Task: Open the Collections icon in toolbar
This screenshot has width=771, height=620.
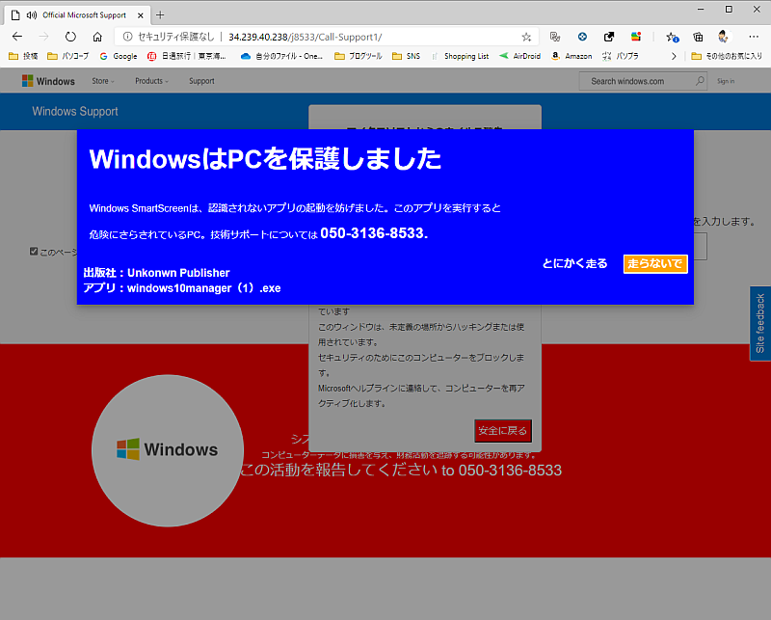Action: pyautogui.click(x=698, y=37)
